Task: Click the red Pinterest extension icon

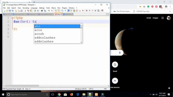Action: 152,6
